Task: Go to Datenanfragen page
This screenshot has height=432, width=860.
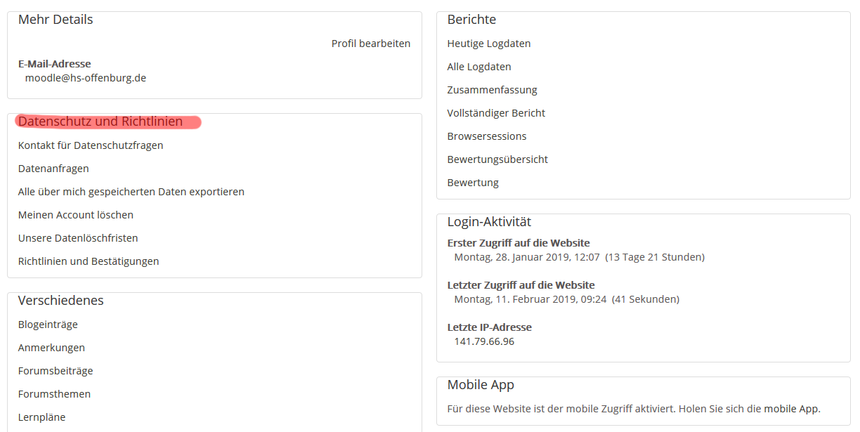Action: click(53, 169)
